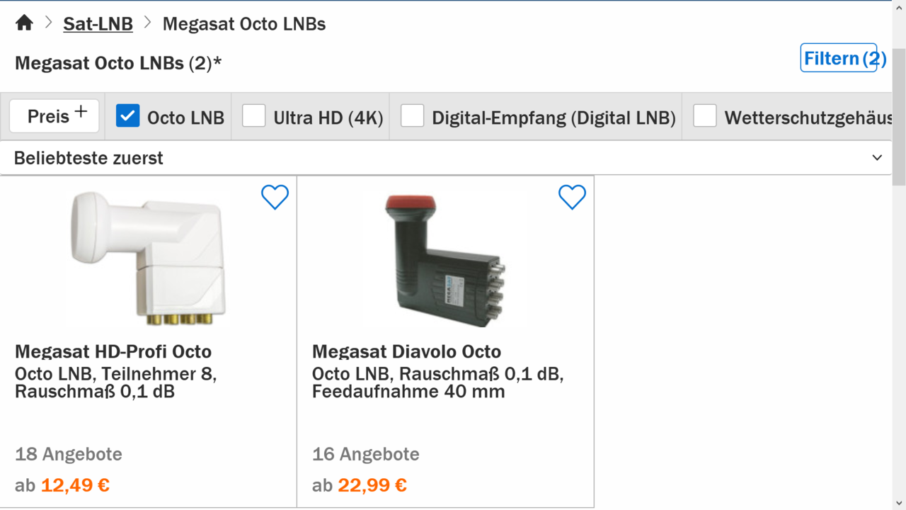Uncheck the Octo LNB filter checkbox
906x510 pixels.
128,115
